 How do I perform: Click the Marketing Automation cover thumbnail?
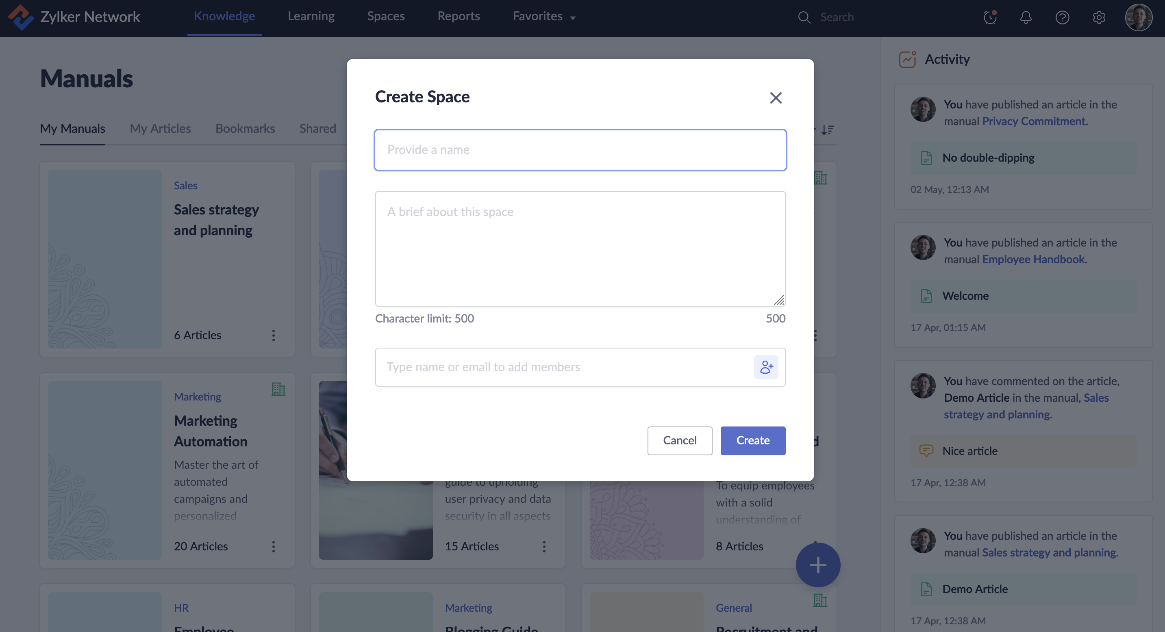104,470
